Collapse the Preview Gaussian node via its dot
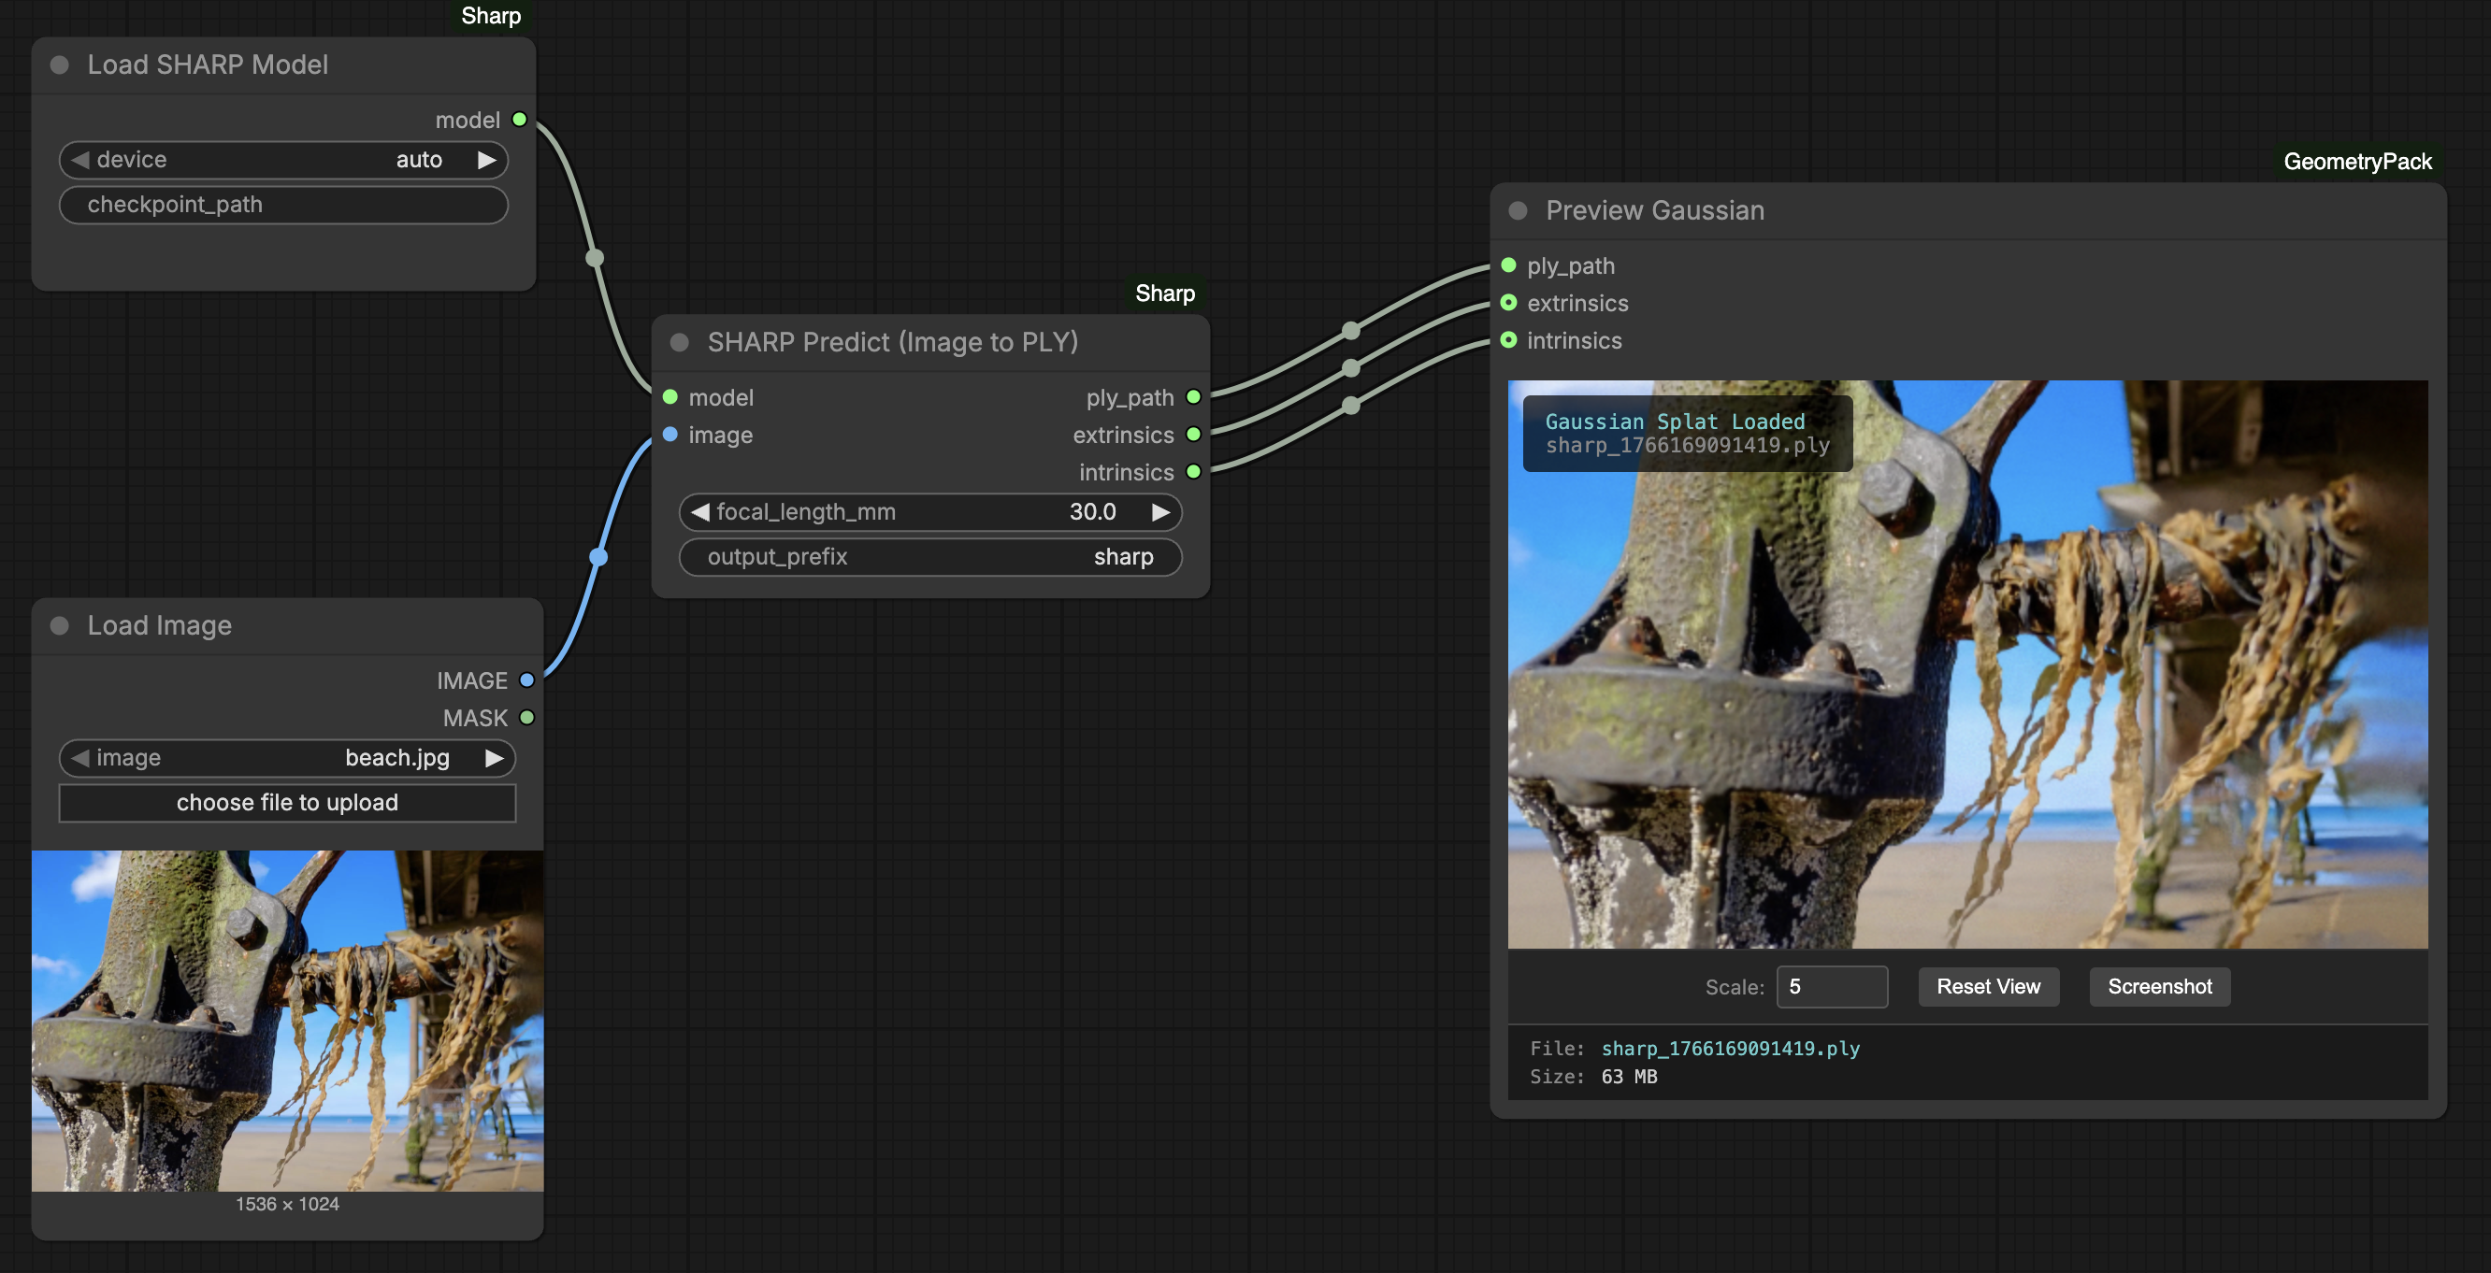This screenshot has width=2491, height=1273. tap(1519, 210)
